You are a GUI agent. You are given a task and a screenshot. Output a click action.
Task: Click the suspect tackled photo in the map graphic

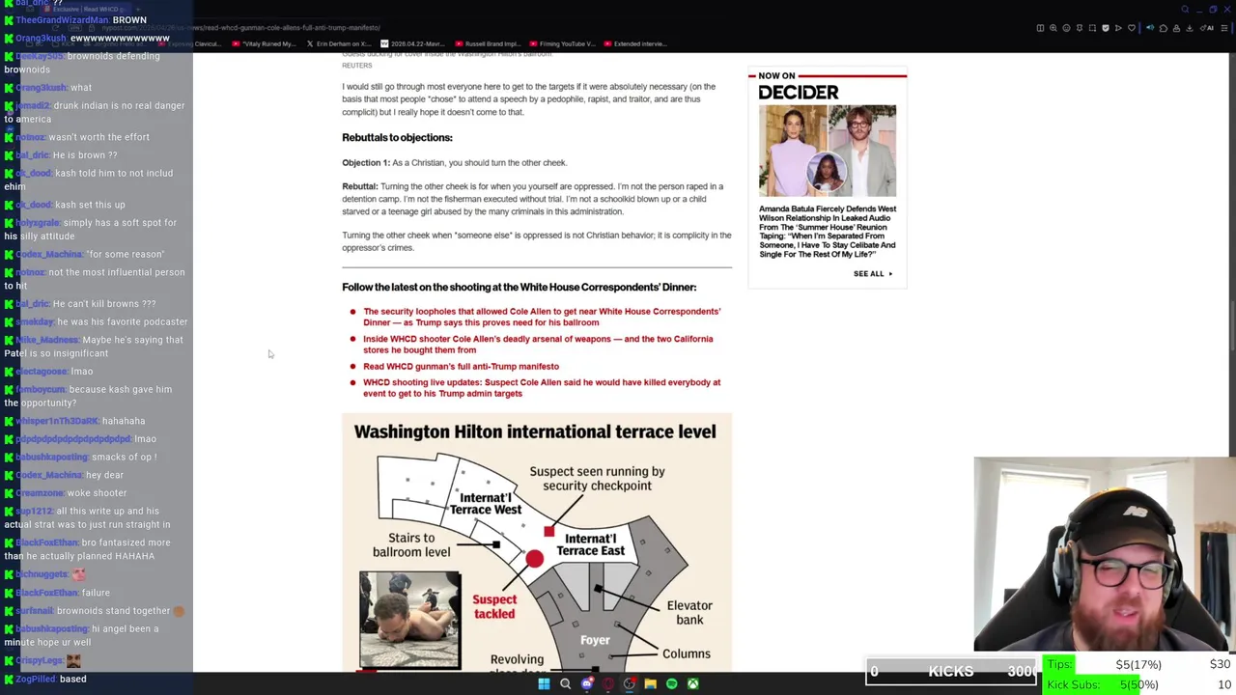pyautogui.click(x=410, y=619)
